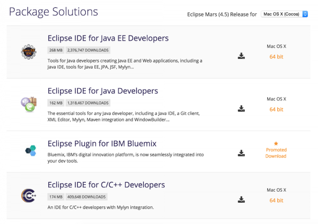
Task: Click the 2,376,747 DOWNLOADS badge
Action: [x=88, y=50]
